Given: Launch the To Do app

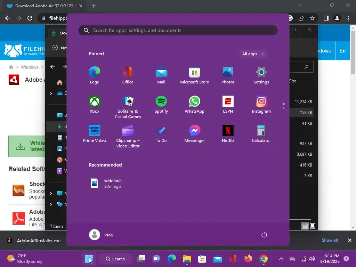Looking at the screenshot, I should pyautogui.click(x=161, y=134).
